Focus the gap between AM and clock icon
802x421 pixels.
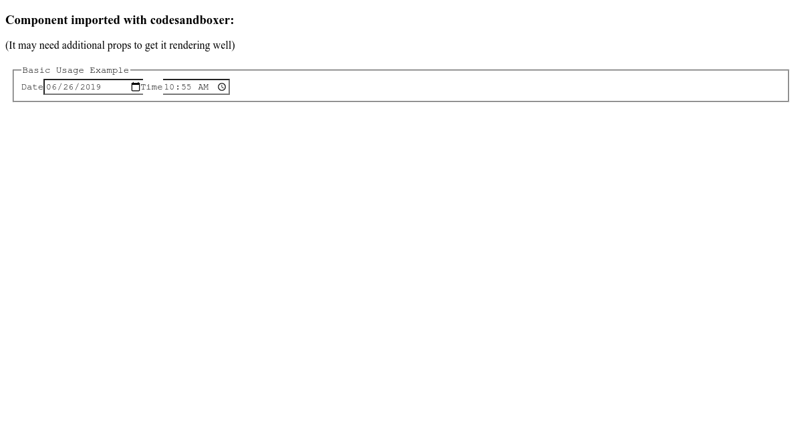(213, 87)
